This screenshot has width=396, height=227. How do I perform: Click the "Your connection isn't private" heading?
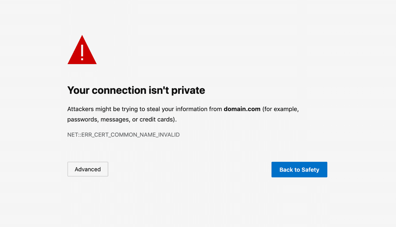136,90
